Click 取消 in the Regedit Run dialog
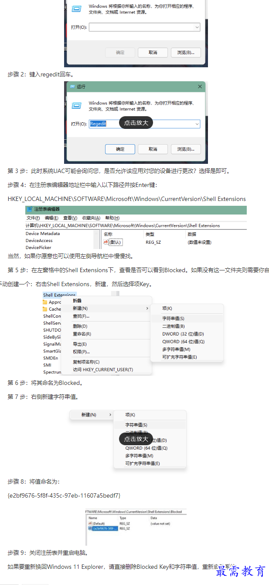The image size is (269, 585). pos(153,149)
